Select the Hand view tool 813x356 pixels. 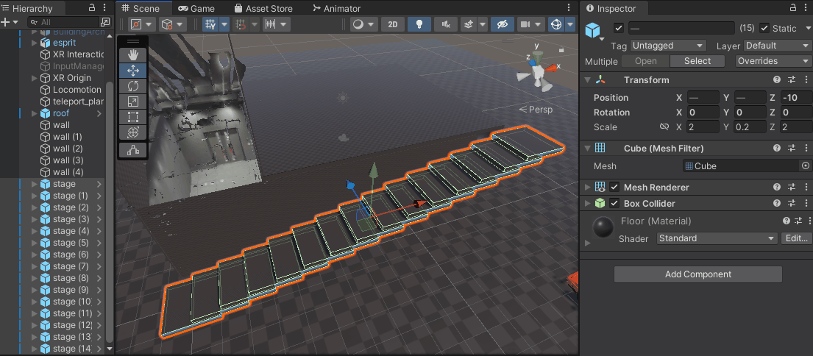point(133,55)
